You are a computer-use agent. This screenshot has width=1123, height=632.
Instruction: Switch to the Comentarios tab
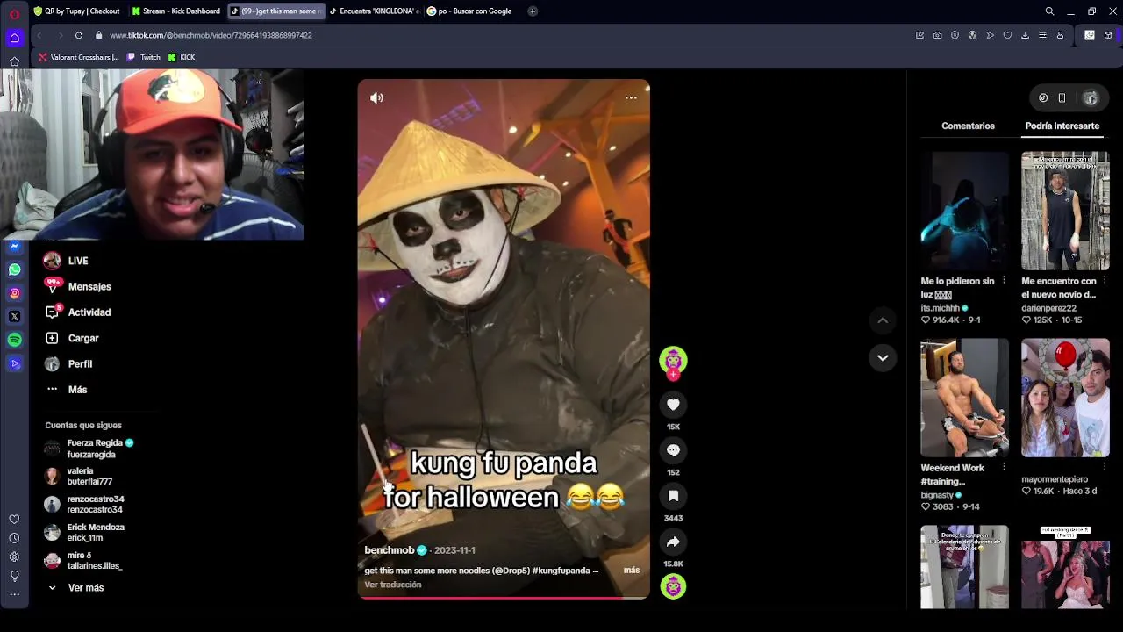(x=968, y=126)
